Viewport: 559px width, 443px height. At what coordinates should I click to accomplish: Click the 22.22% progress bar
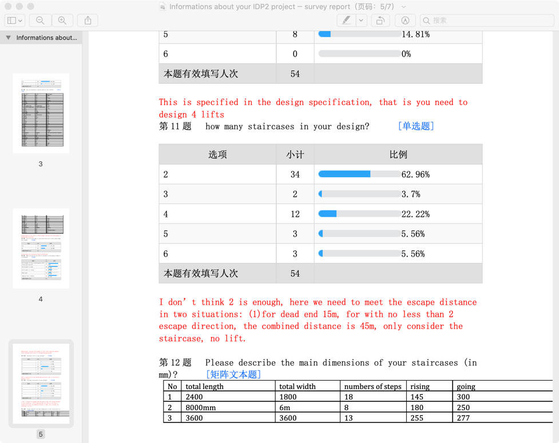click(359, 214)
